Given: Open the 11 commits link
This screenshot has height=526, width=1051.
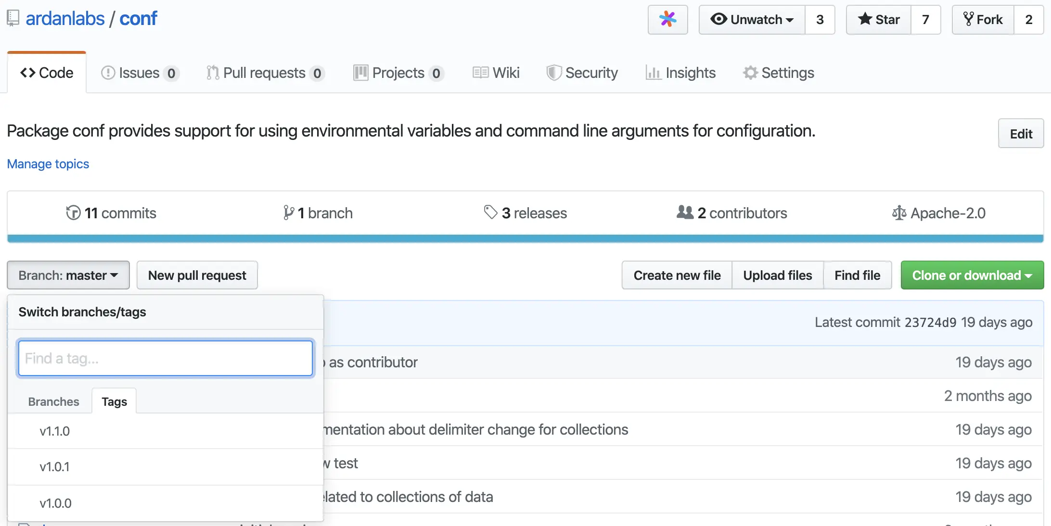Looking at the screenshot, I should pyautogui.click(x=111, y=213).
